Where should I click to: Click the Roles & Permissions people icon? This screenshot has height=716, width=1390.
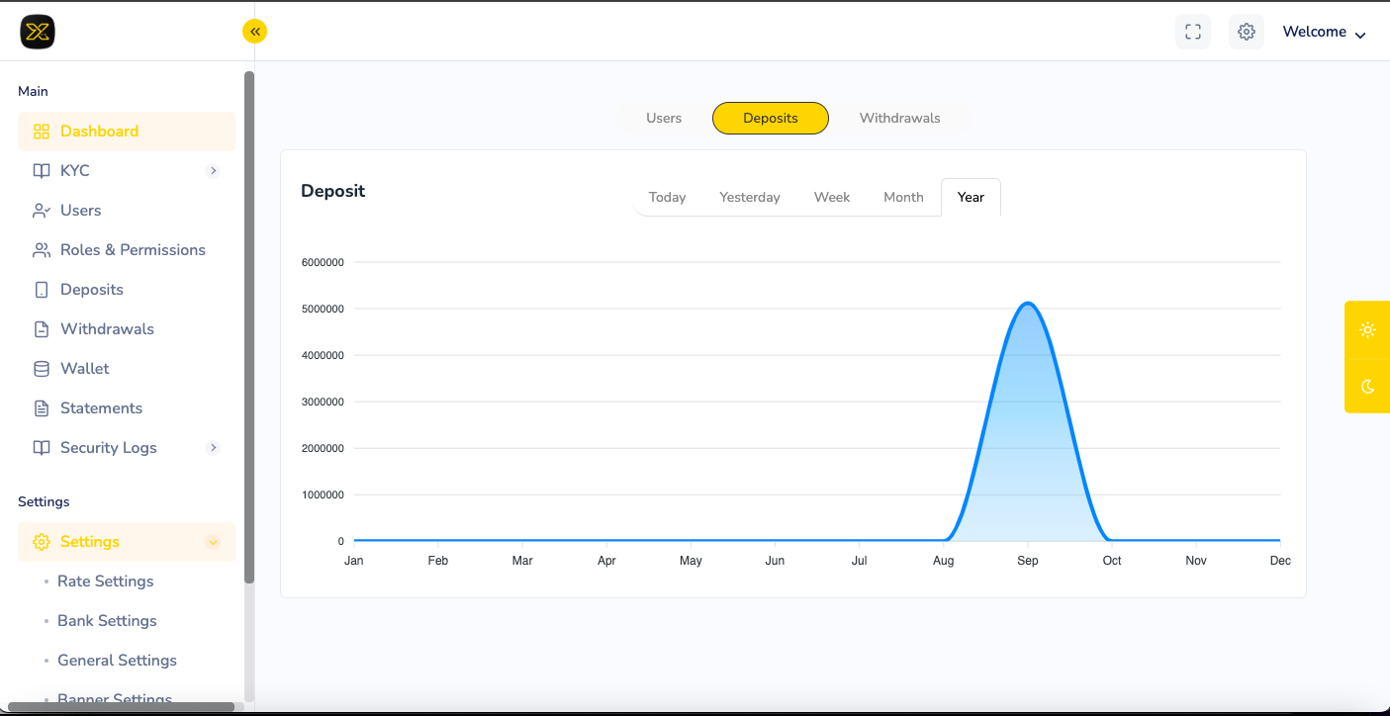(42, 250)
